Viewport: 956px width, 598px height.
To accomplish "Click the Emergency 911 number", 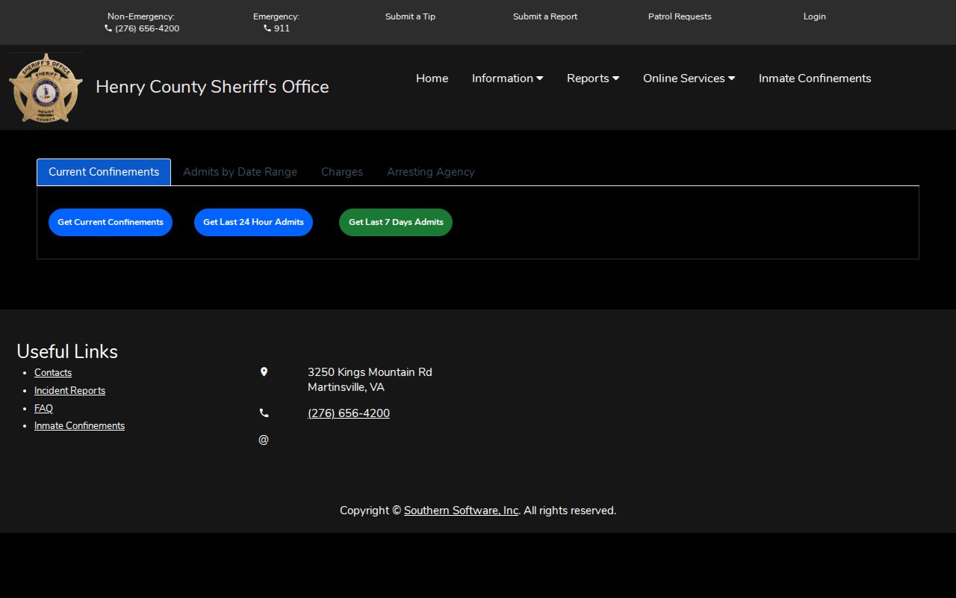I will [x=282, y=28].
